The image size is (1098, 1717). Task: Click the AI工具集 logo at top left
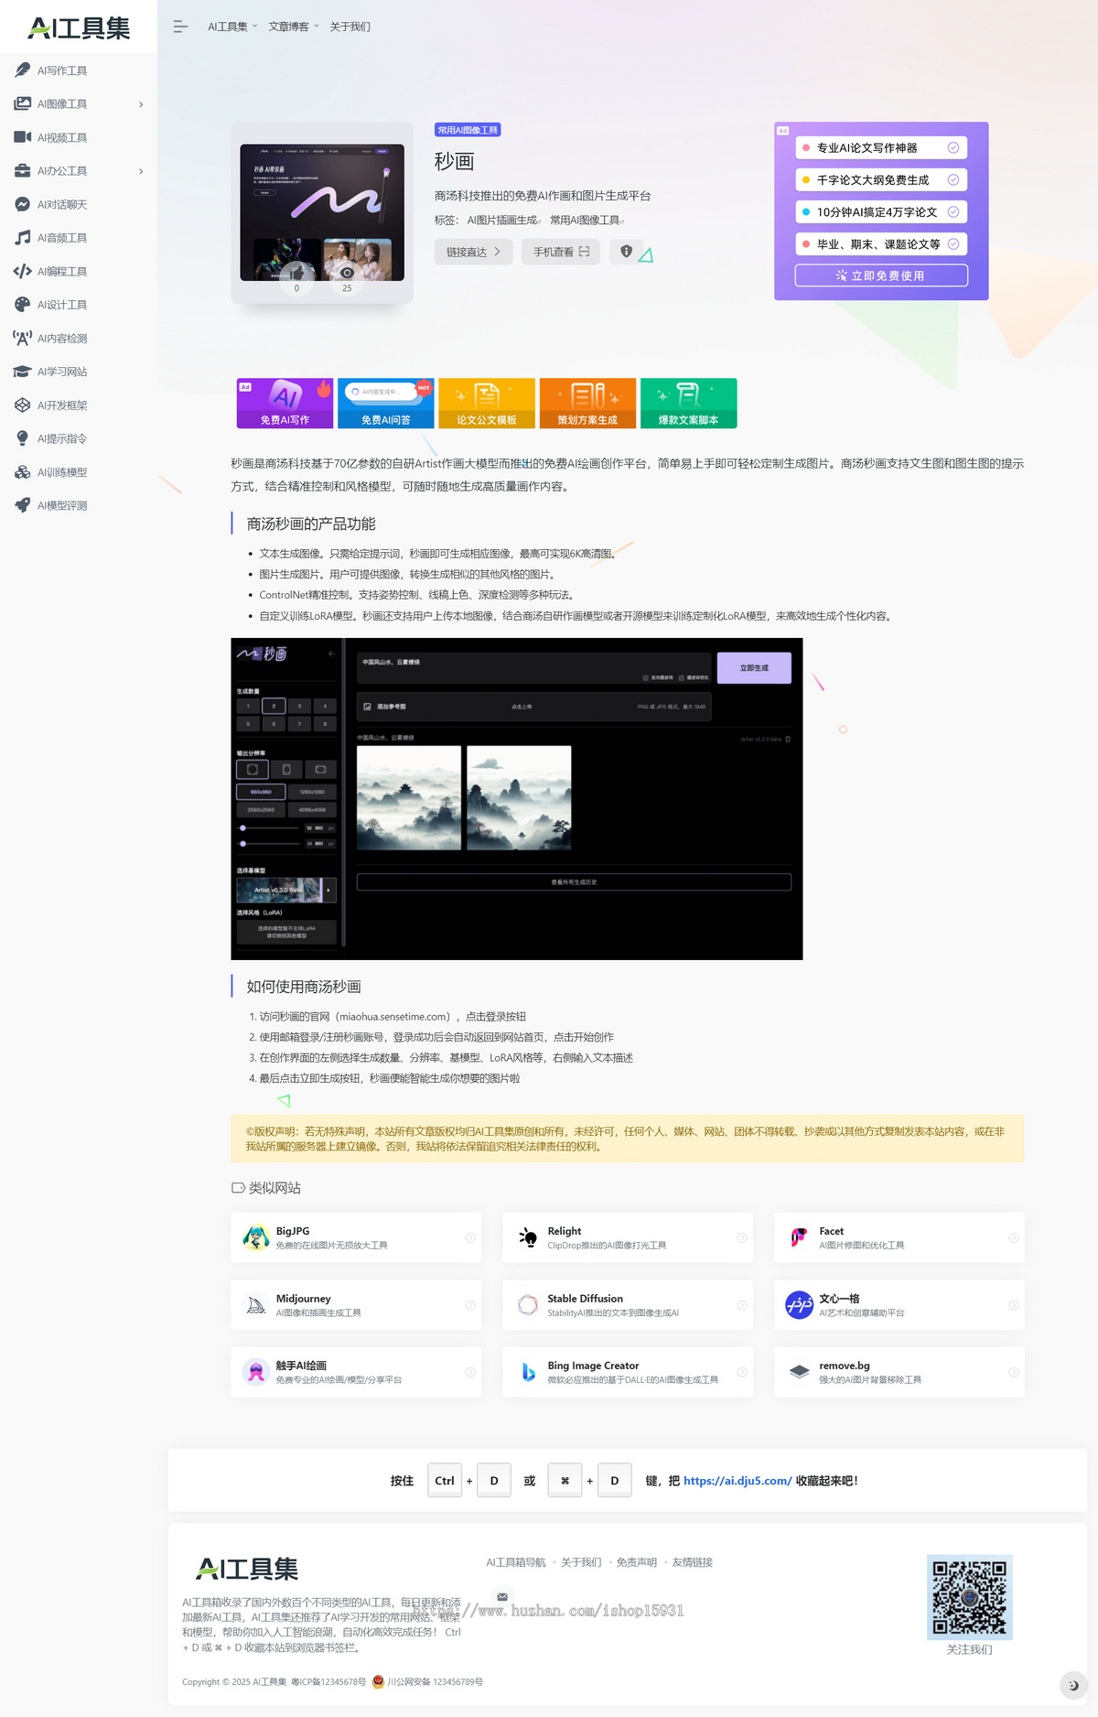click(x=79, y=27)
